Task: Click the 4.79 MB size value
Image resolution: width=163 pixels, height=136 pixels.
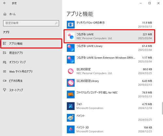Action: point(147,104)
